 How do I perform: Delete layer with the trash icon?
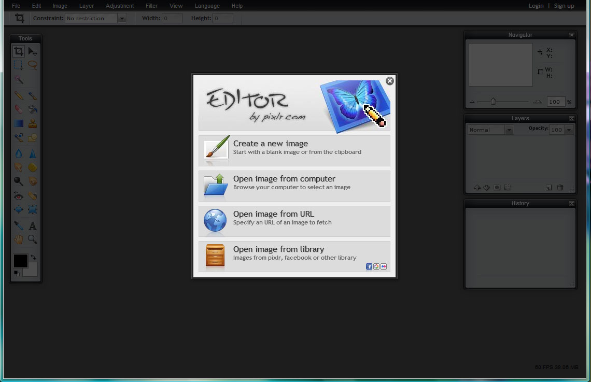[560, 187]
